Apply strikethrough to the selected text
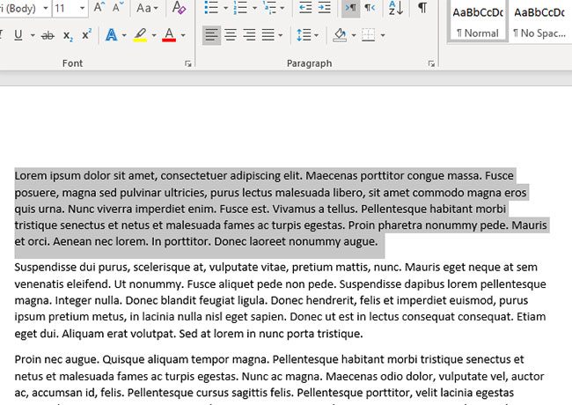 coord(46,35)
